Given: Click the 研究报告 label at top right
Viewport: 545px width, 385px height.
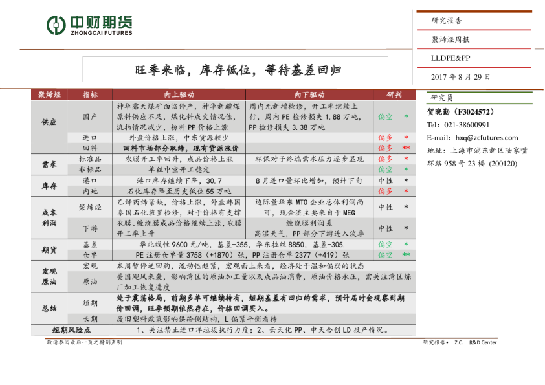Looking at the screenshot, I should click(447, 21).
